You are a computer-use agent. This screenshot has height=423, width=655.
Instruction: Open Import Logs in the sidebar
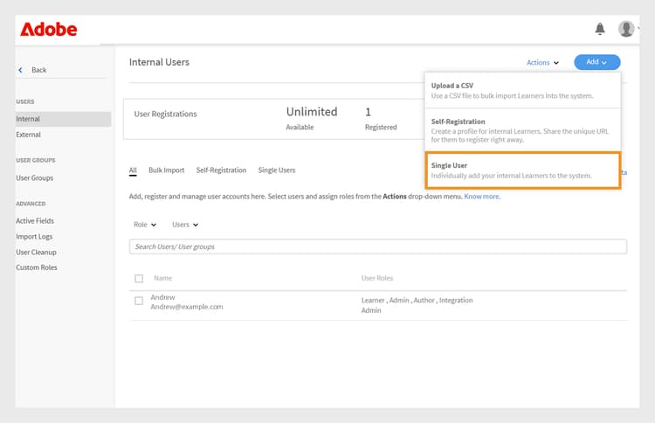point(36,237)
